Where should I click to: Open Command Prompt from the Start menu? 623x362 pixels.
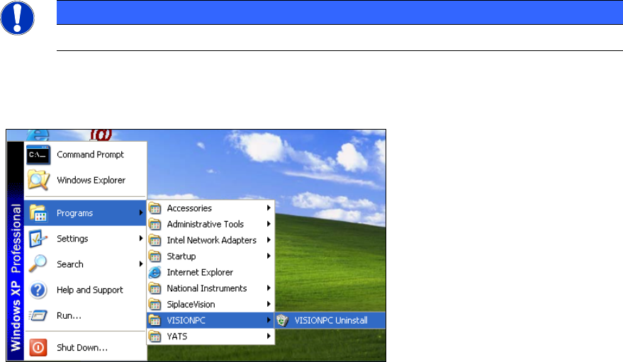(x=86, y=155)
